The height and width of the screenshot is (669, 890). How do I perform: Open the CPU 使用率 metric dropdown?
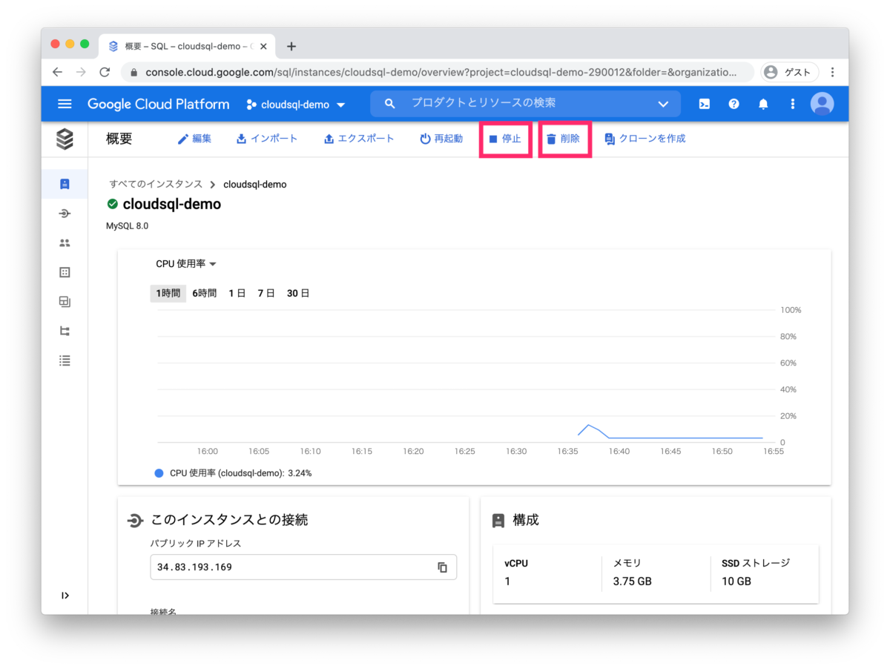(185, 263)
